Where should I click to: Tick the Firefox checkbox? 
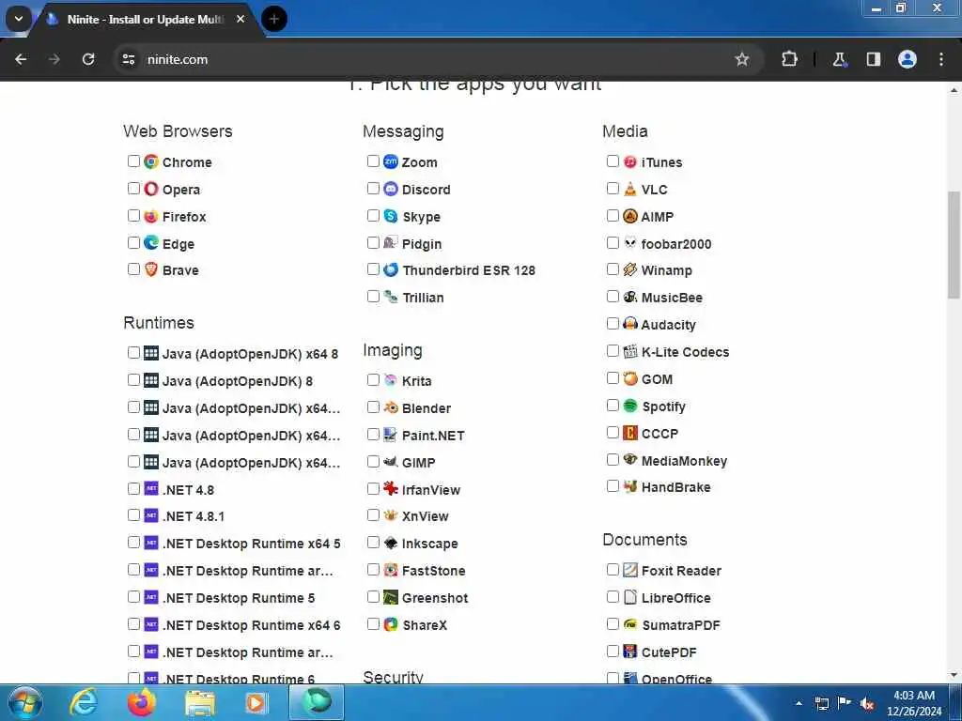(133, 216)
